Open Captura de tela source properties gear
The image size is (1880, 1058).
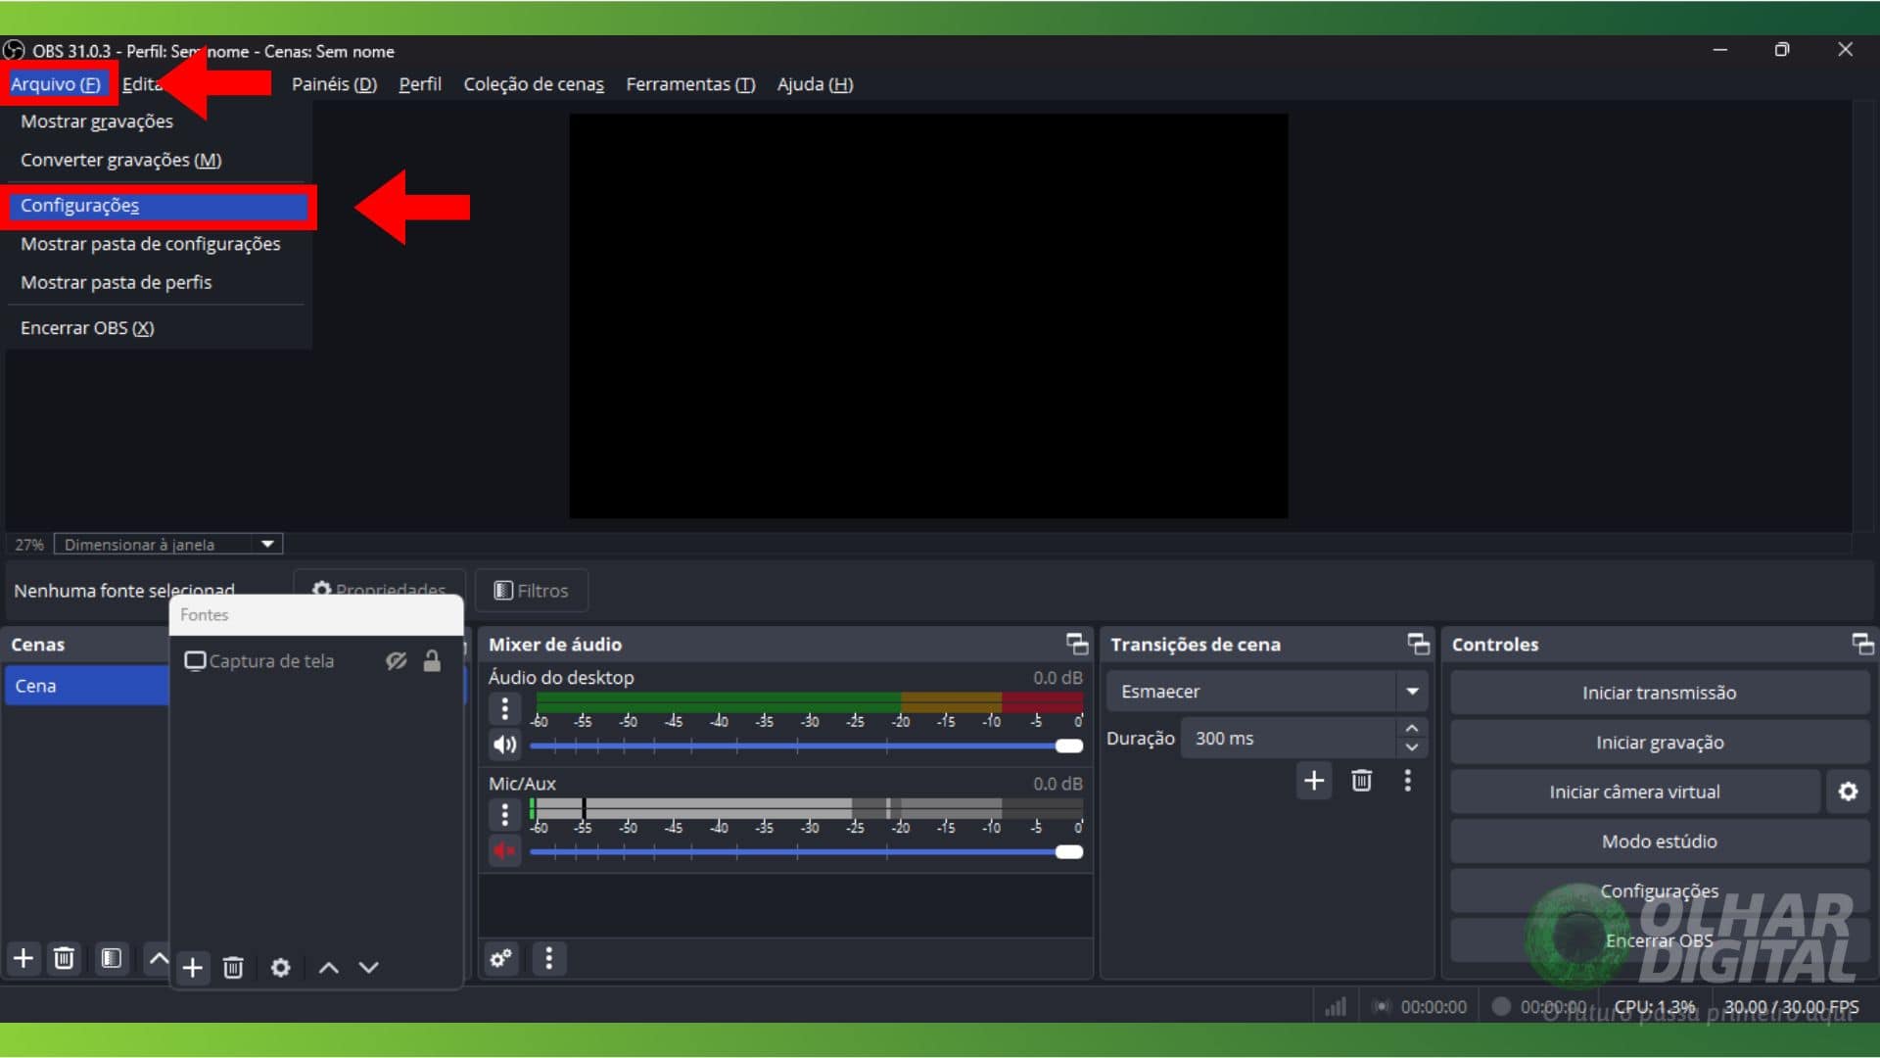[280, 968]
